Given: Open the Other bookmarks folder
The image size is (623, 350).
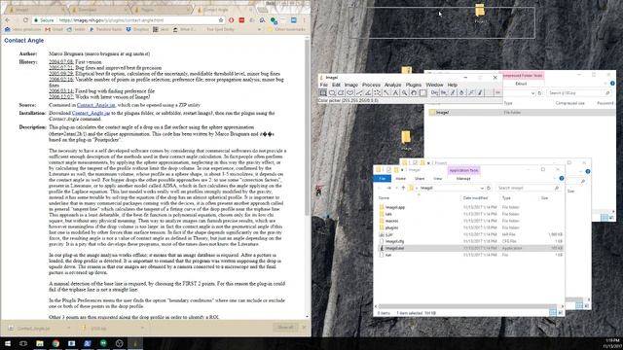Looking at the screenshot, I should [x=286, y=29].
